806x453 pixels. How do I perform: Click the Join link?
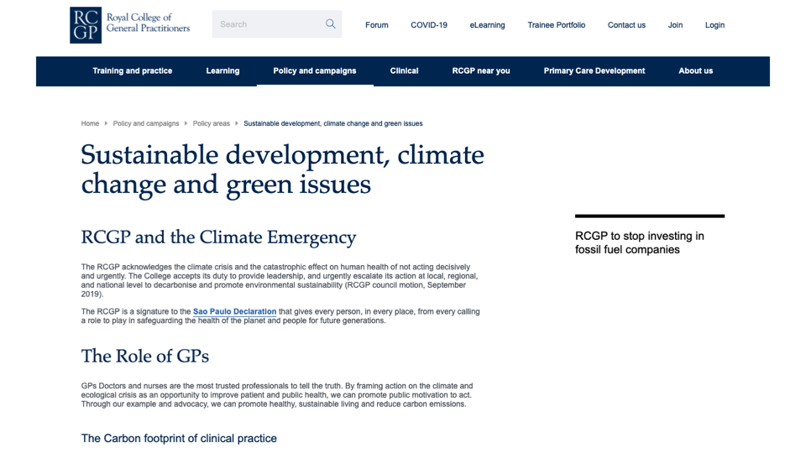(675, 24)
